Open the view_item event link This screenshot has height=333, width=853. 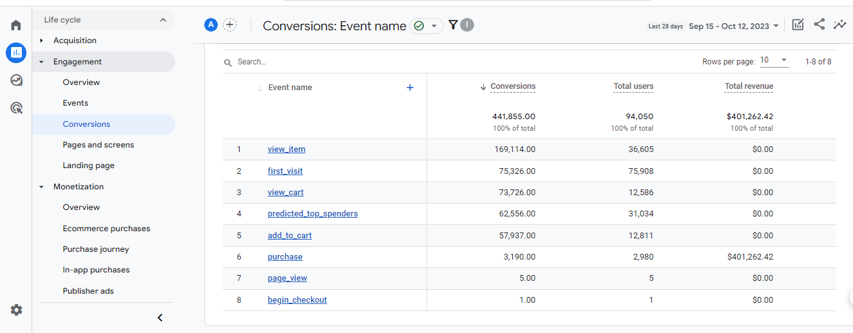[287, 149]
